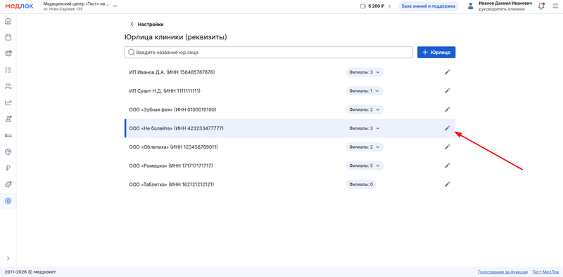Image resolution: width=563 pixels, height=277 pixels.
Task: Select row ООО «Не болейте» (ИНН 423233477777)
Action: (x=290, y=128)
